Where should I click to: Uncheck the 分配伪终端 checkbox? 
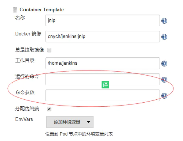coord(49,109)
